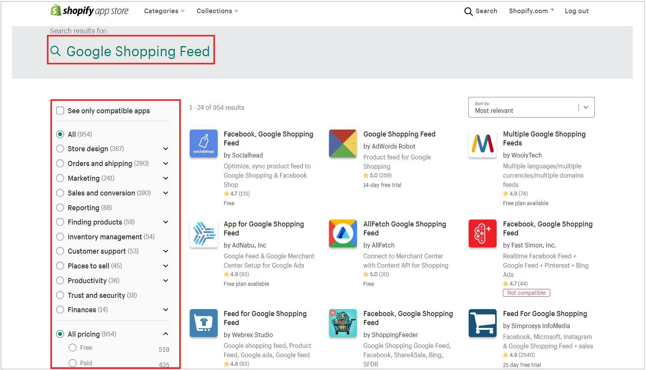Image resolution: width=646 pixels, height=370 pixels.
Task: Click Log out in the header
Action: coord(577,11)
